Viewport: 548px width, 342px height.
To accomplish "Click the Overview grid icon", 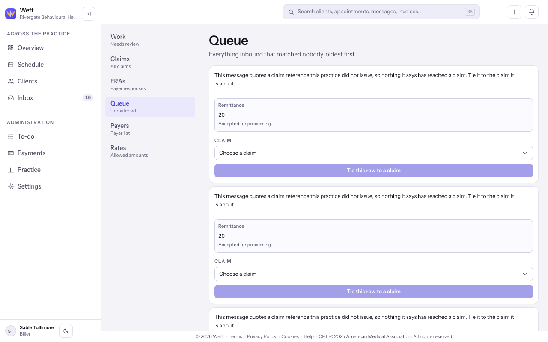I will tap(11, 48).
